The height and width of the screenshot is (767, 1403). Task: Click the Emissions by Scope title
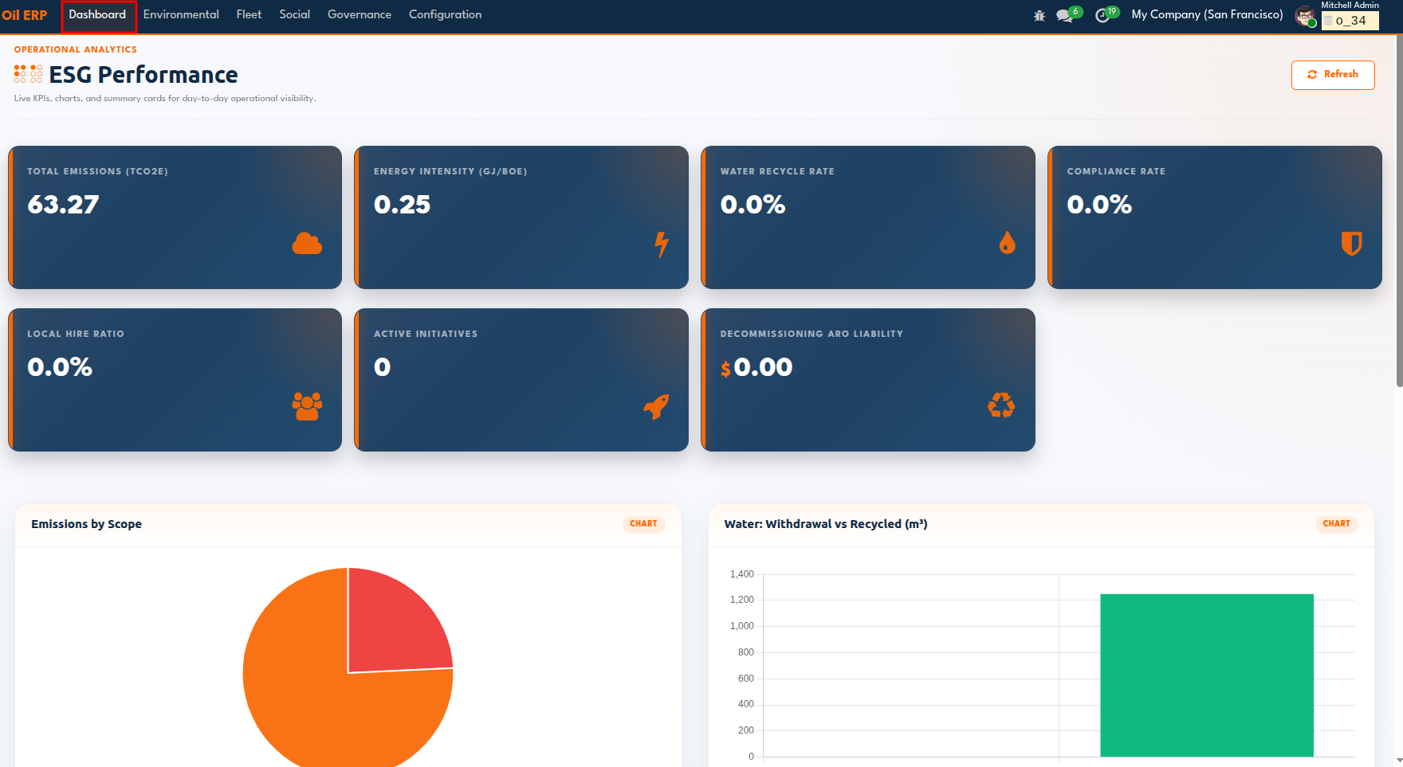tap(86, 524)
